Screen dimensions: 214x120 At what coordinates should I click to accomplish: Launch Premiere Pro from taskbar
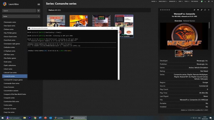(x=30, y=118)
